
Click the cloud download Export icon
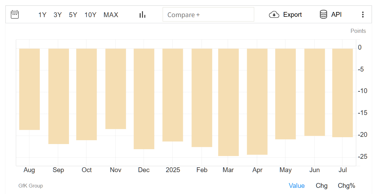(274, 15)
